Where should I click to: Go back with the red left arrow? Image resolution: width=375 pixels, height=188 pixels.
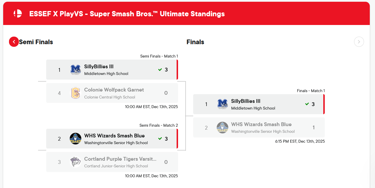(14, 42)
